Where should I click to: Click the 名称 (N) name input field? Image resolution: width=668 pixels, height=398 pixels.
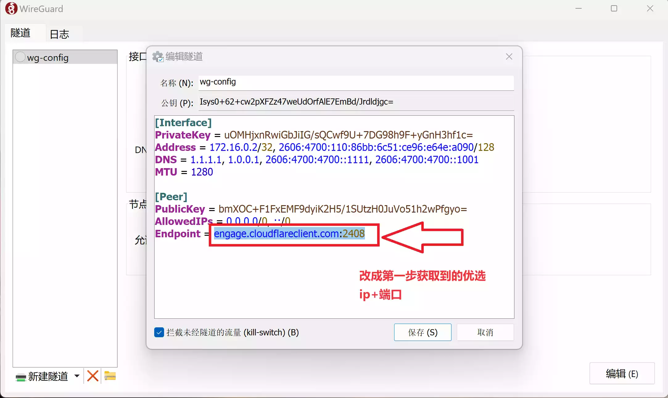pyautogui.click(x=356, y=82)
